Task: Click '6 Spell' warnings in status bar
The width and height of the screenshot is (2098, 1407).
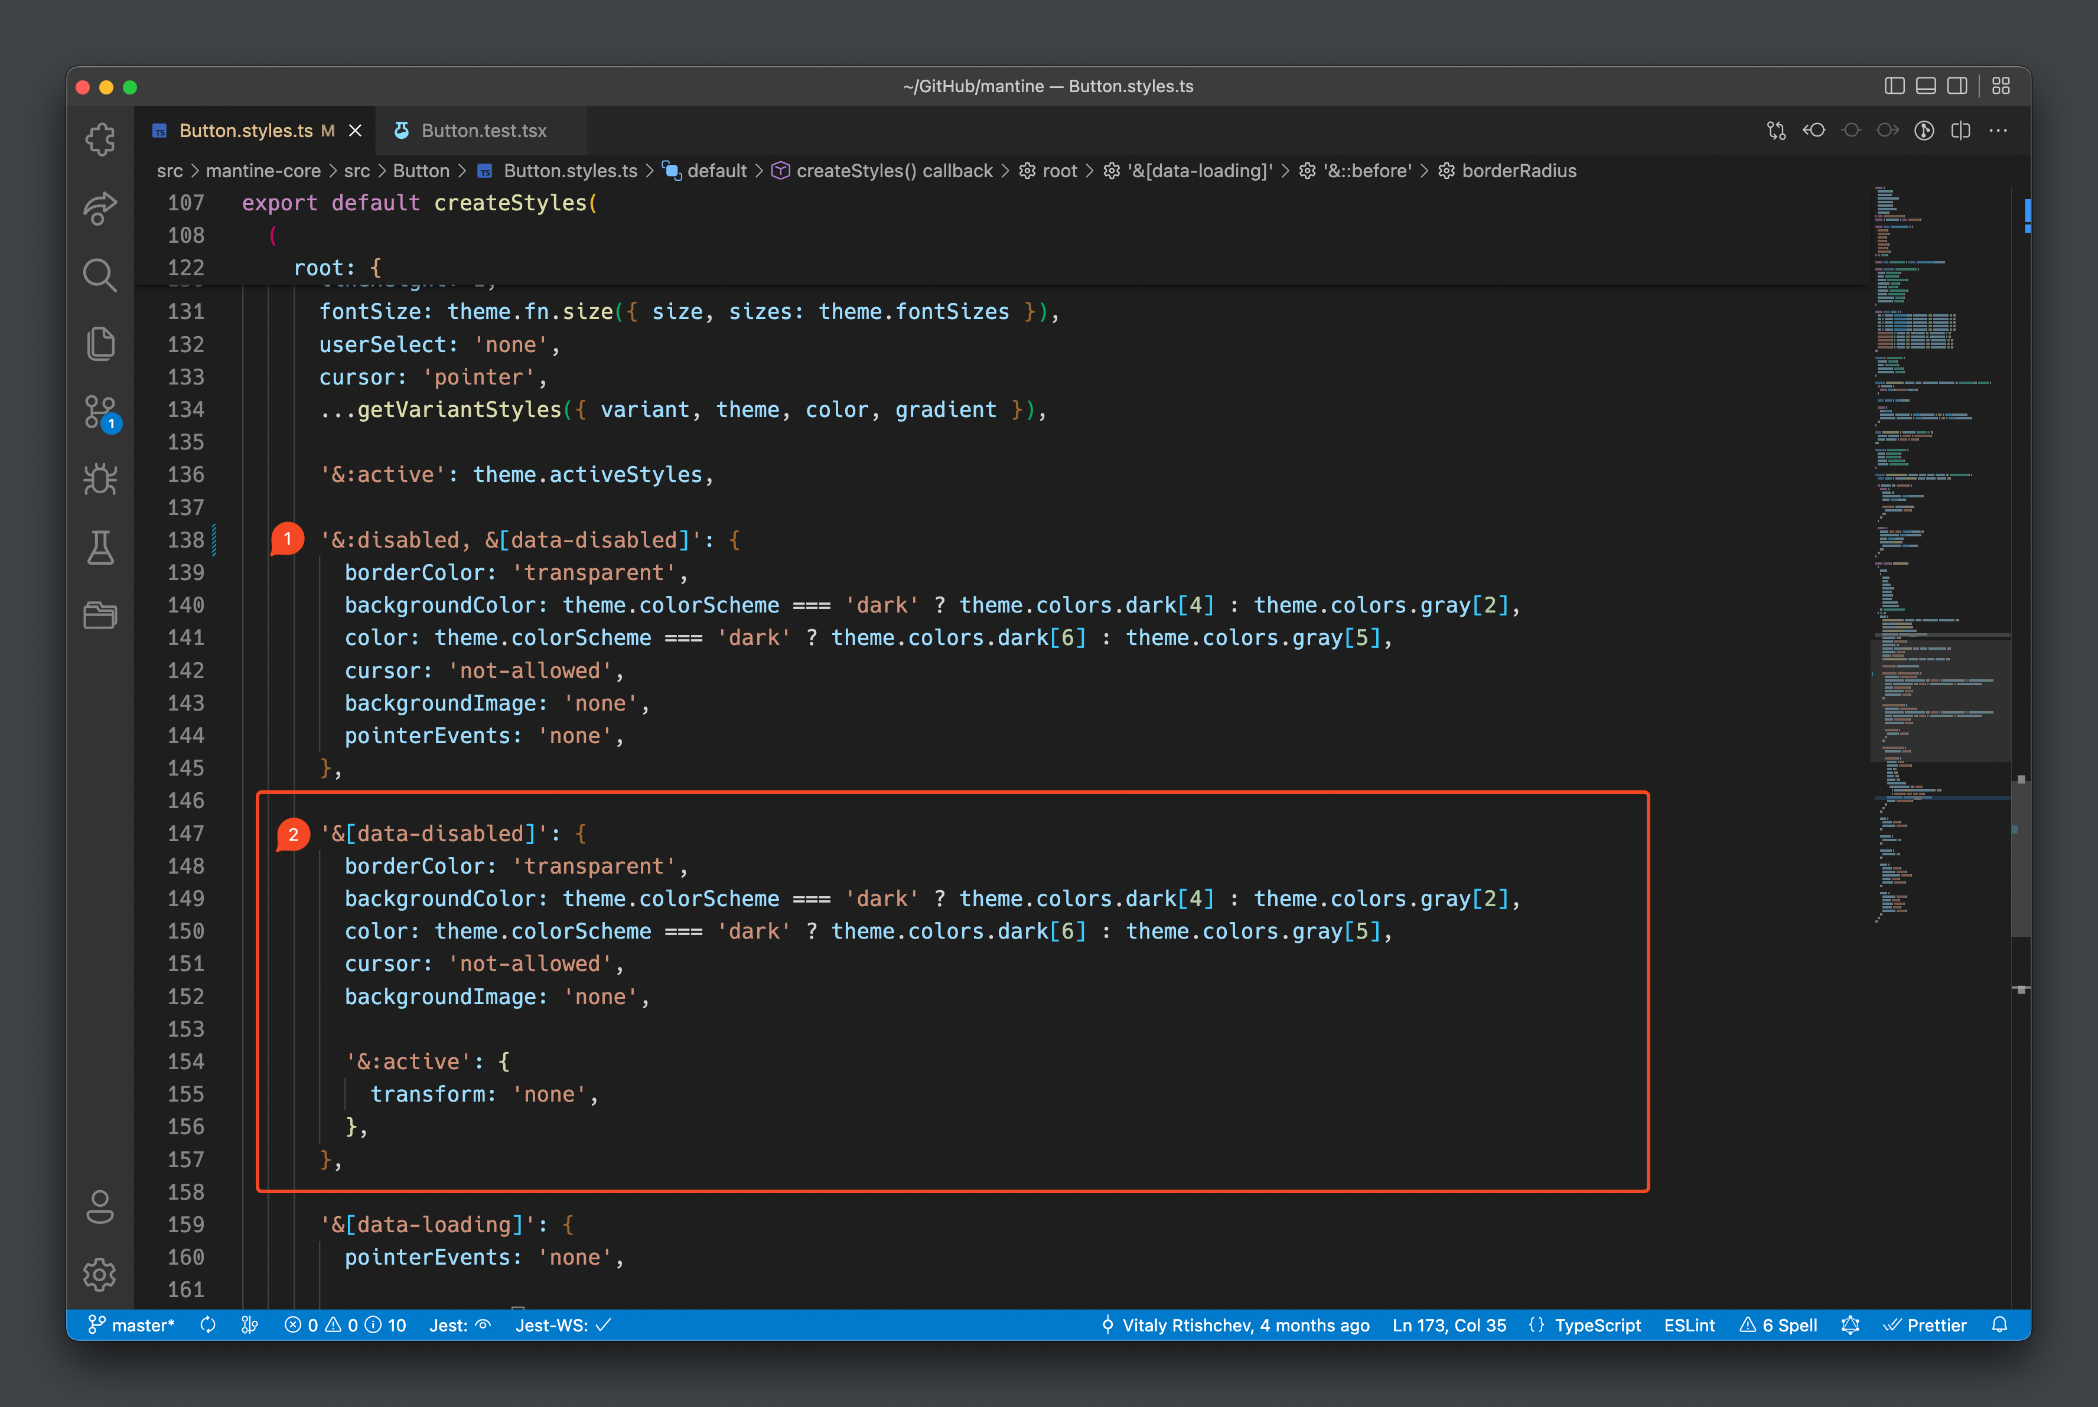Action: [x=1778, y=1325]
